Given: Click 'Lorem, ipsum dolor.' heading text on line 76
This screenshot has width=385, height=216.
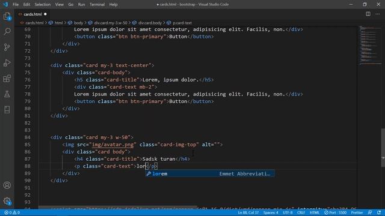Looking at the screenshot, I should tap(170, 80).
